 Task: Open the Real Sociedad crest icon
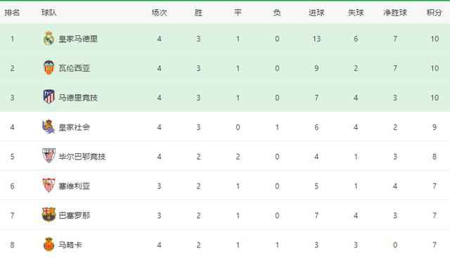[49, 127]
